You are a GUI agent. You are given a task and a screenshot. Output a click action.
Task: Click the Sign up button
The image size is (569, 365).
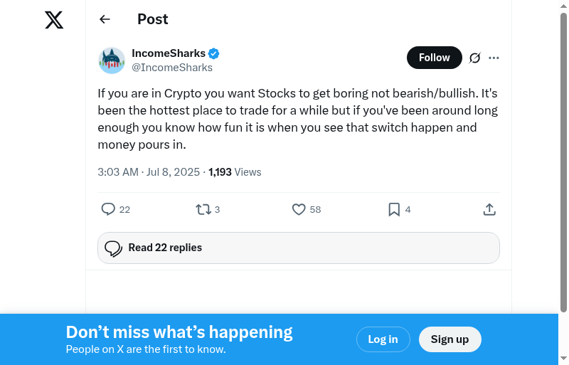(x=450, y=339)
